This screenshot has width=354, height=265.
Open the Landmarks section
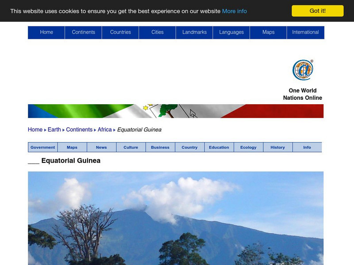pos(194,32)
